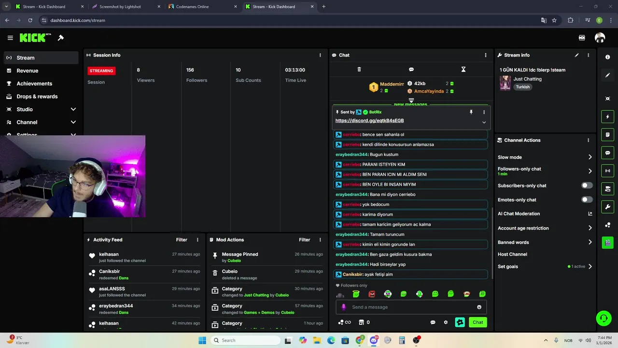Open Filter in Mod Actions
Image resolution: width=618 pixels, height=348 pixels.
304,240
